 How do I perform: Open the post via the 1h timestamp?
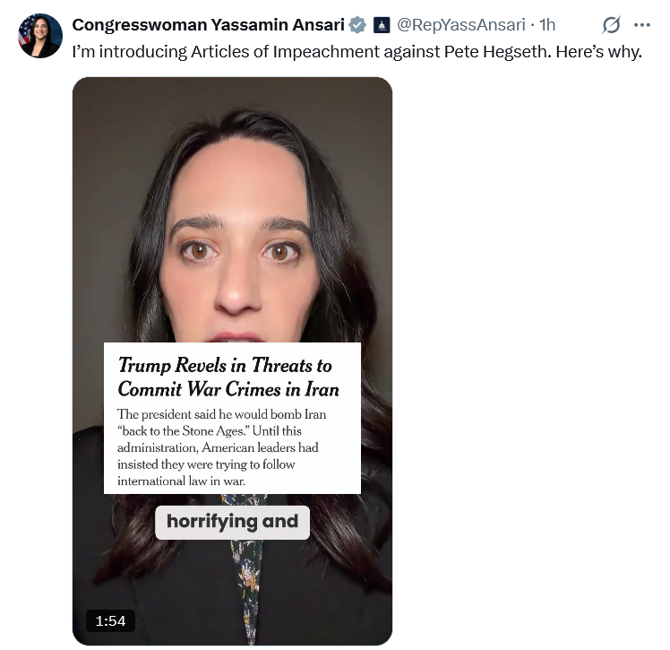547,25
